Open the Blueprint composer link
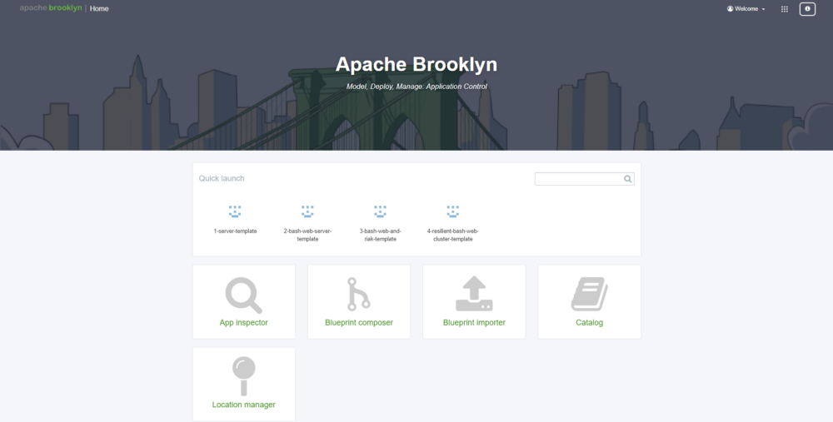 pyautogui.click(x=359, y=323)
